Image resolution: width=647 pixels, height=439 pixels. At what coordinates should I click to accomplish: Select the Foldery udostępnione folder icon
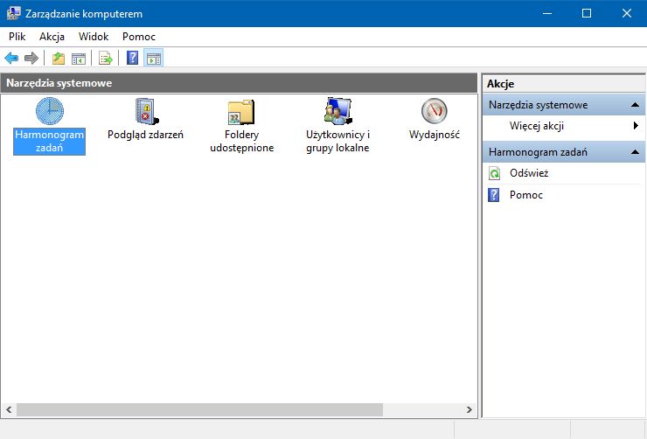click(241, 112)
